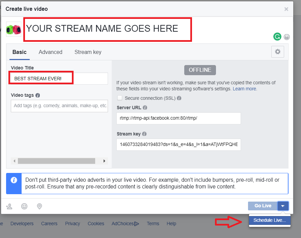Select the Basic tab
This screenshot has height=238, width=301.
19,52
